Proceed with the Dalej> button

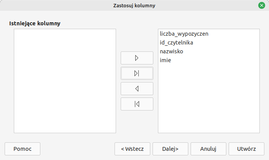(x=170, y=149)
